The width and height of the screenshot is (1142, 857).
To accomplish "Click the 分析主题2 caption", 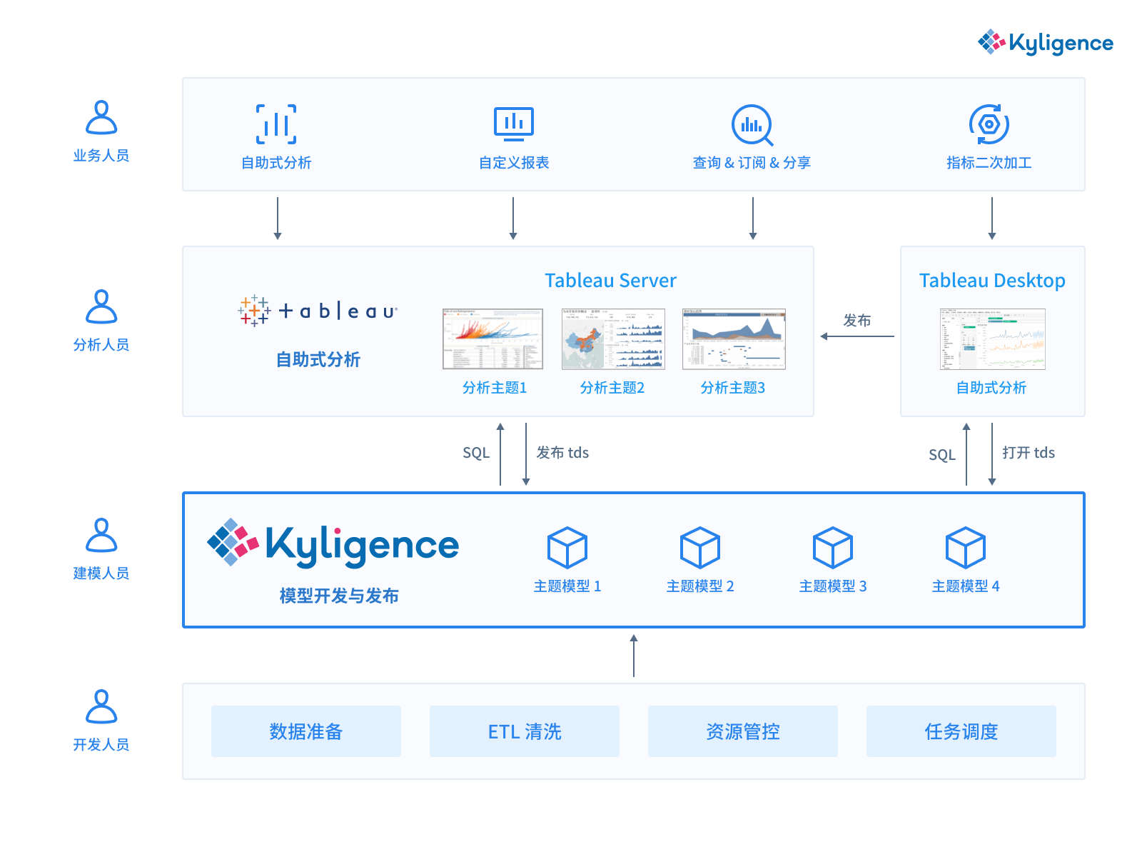I will (x=612, y=388).
